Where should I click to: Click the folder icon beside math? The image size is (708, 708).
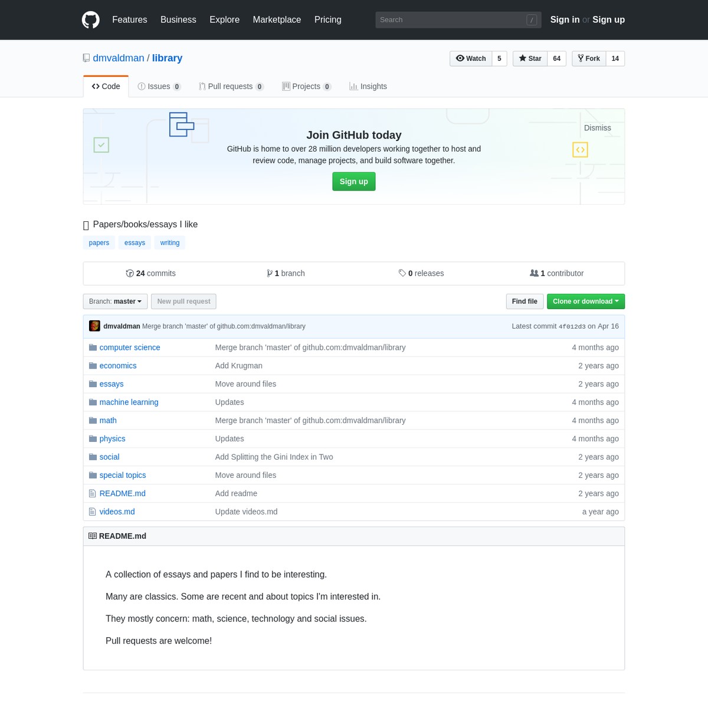click(93, 421)
